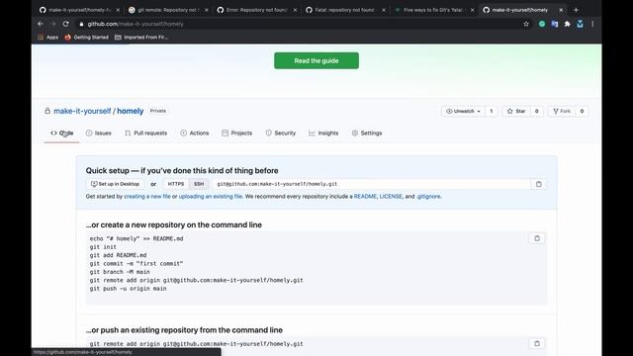Open the Issues tab
This screenshot has width=633, height=356.
point(99,133)
